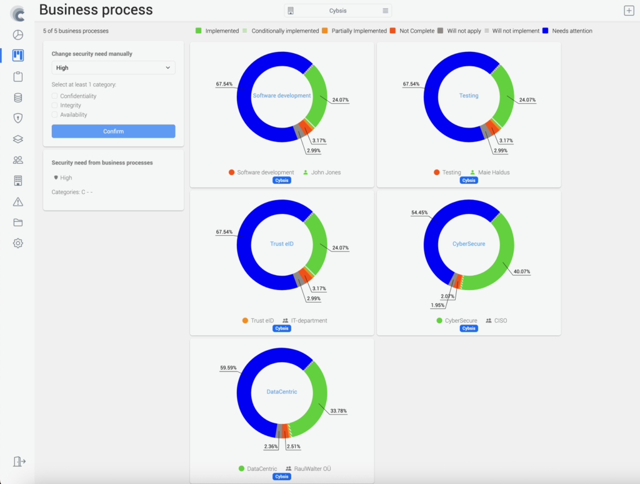
Task: Open the Software development chart title link
Action: coord(281,96)
